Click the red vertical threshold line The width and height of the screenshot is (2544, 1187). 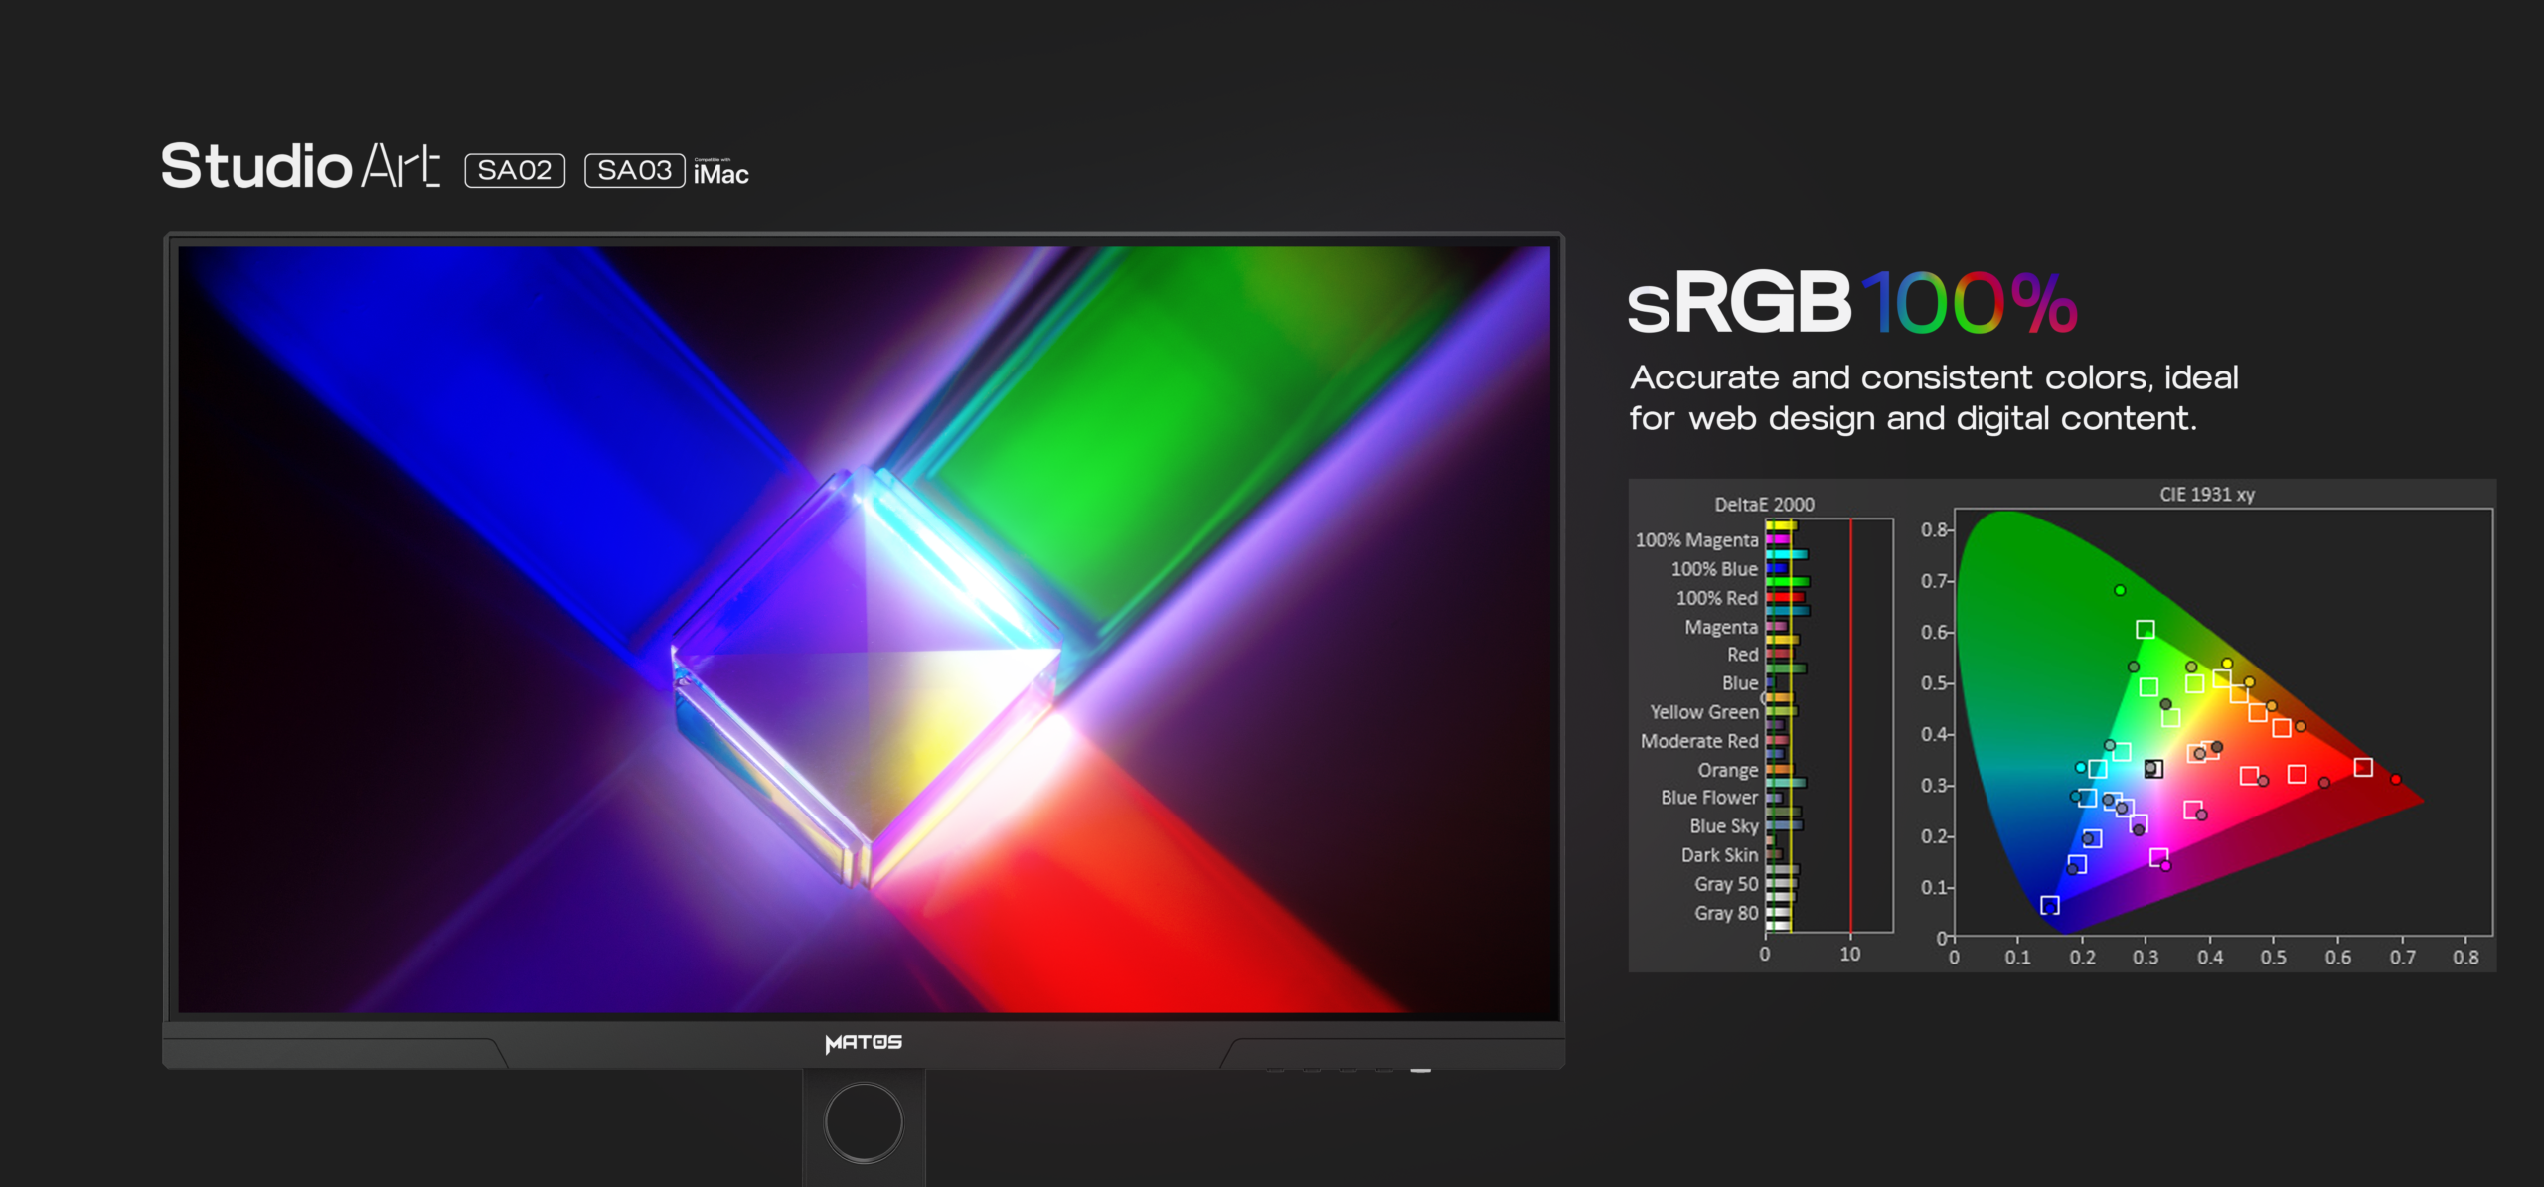coord(1850,725)
